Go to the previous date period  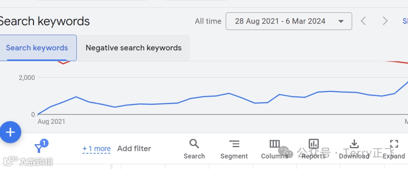click(363, 21)
